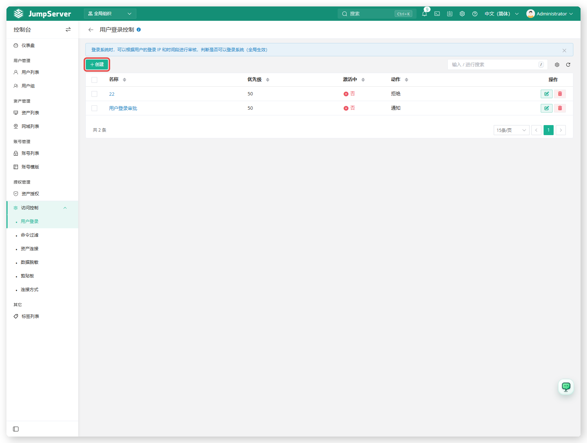587x443 pixels.
Task: Edit the 用户登录审批 rule
Action: (x=546, y=108)
